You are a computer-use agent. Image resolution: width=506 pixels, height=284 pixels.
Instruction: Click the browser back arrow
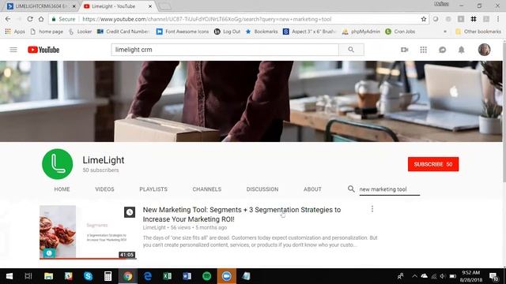[x=8, y=19]
